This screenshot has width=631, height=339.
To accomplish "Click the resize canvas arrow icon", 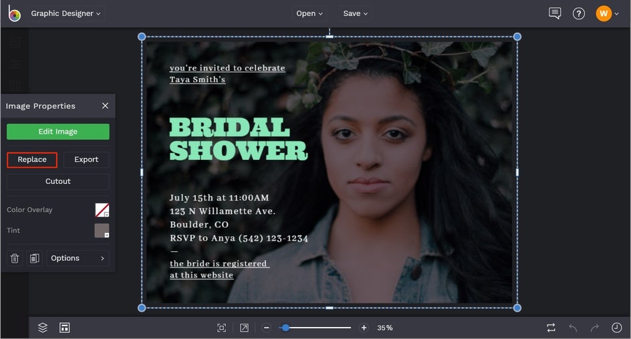I will pyautogui.click(x=244, y=328).
